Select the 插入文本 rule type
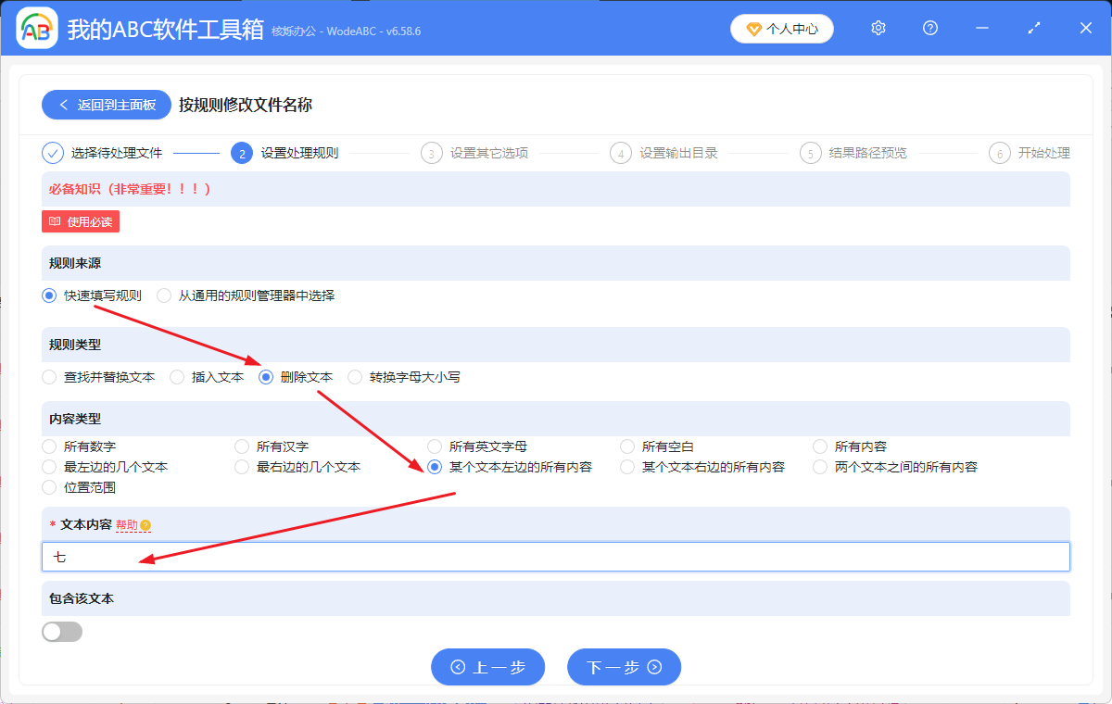This screenshot has width=1112, height=704. (x=175, y=377)
